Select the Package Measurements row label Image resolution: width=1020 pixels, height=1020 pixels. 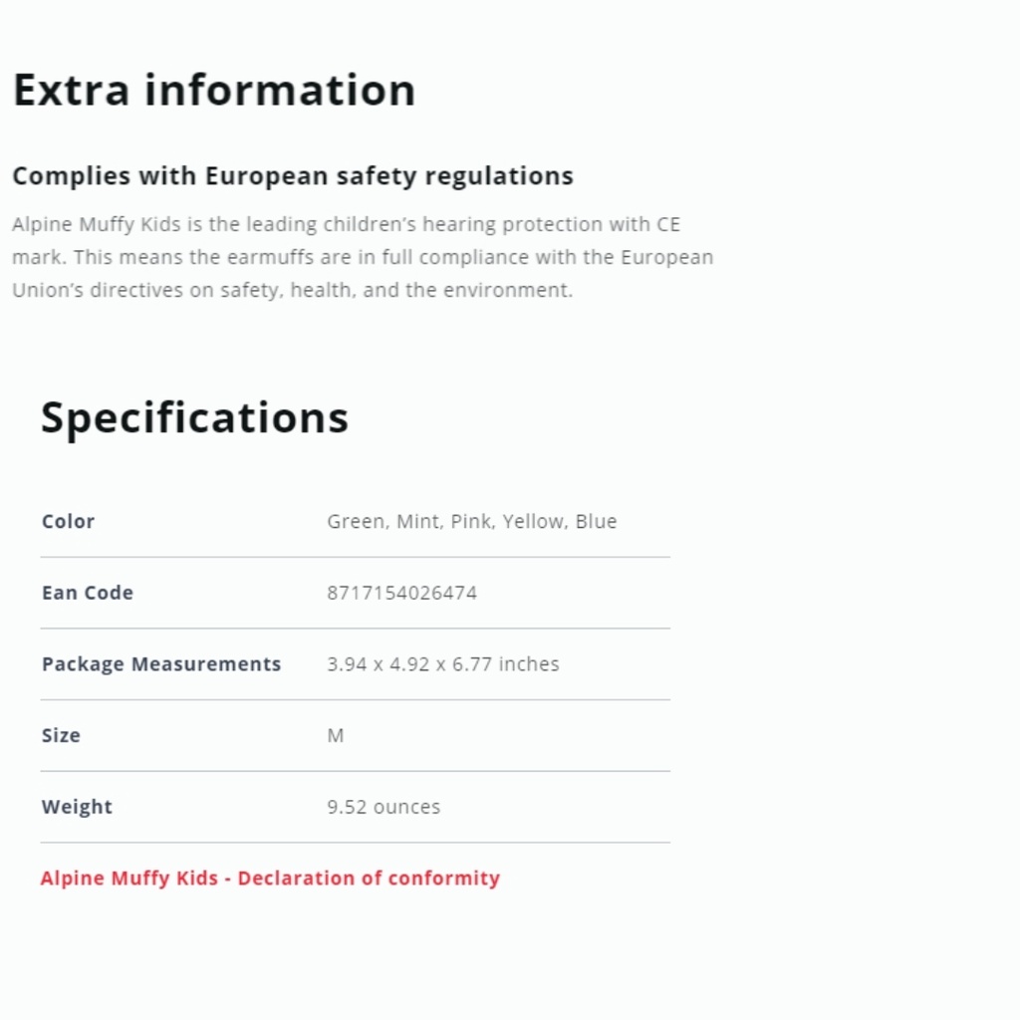pos(161,664)
